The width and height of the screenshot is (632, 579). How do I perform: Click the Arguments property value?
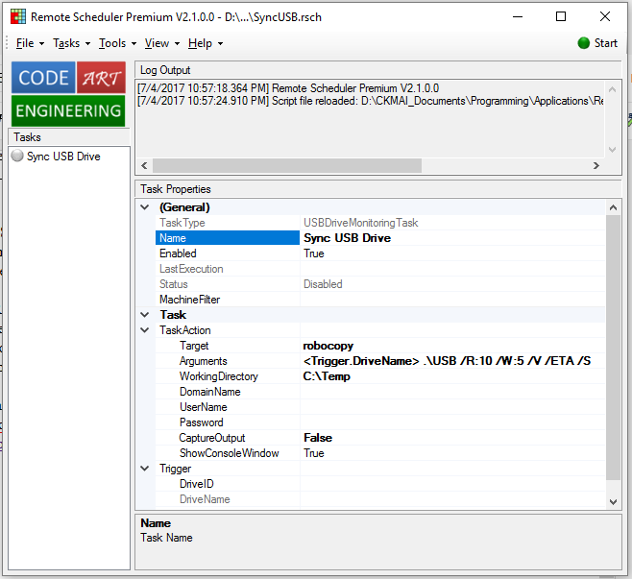[x=452, y=361]
